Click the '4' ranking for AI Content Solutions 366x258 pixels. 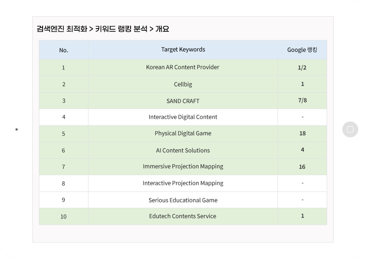tap(303, 150)
